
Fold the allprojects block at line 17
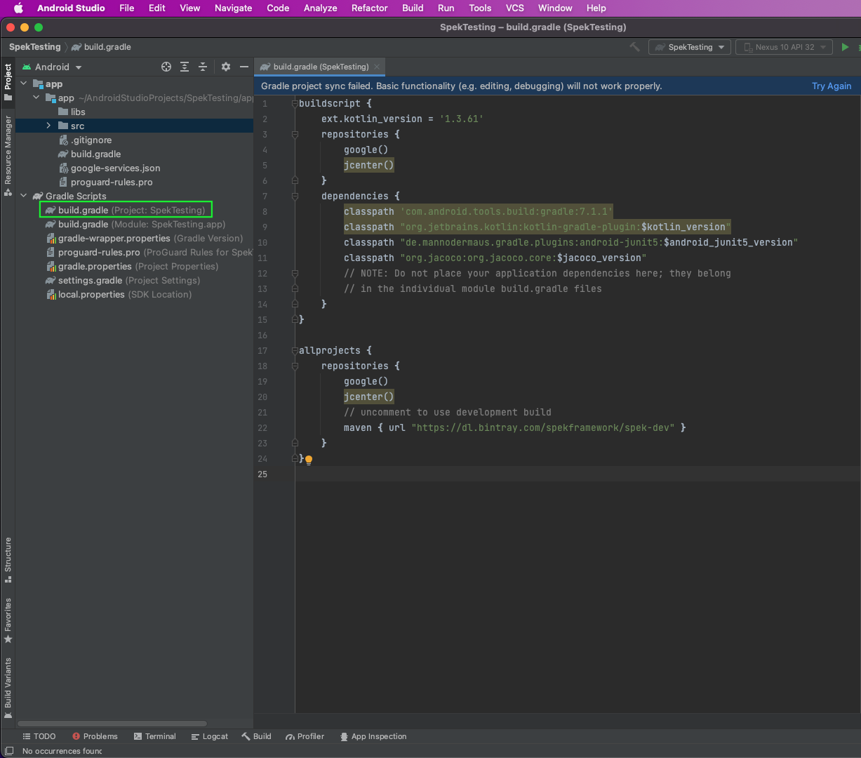point(295,350)
